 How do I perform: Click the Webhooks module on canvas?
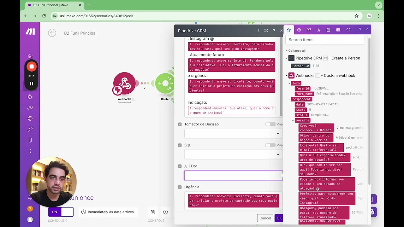click(x=124, y=84)
